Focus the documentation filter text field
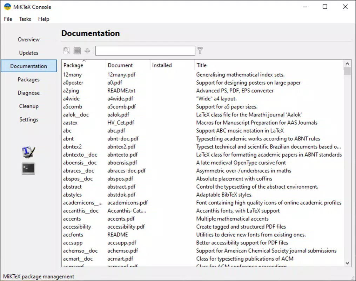The width and height of the screenshot is (356, 281). pyautogui.click(x=145, y=51)
